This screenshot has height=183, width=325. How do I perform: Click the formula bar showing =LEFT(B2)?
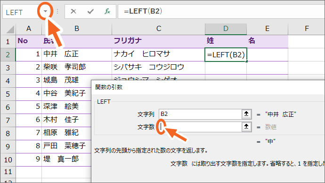click(x=221, y=12)
